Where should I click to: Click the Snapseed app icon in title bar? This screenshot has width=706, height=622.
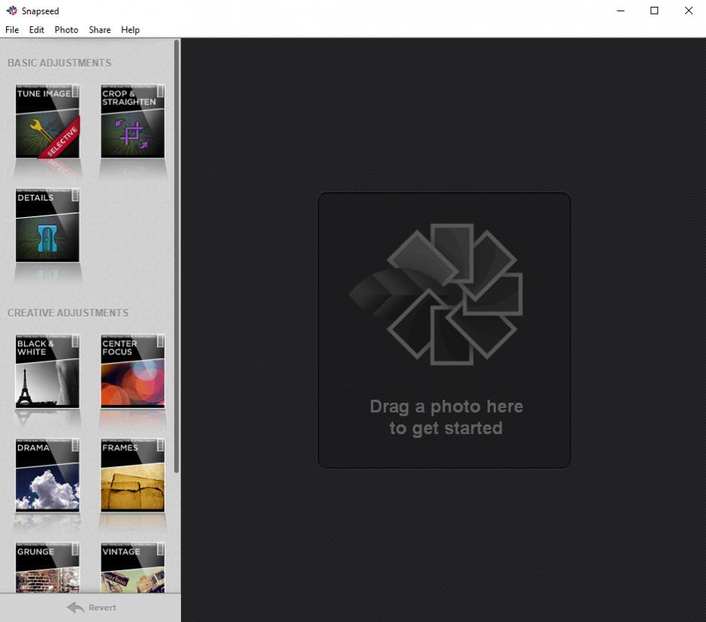coord(11,11)
